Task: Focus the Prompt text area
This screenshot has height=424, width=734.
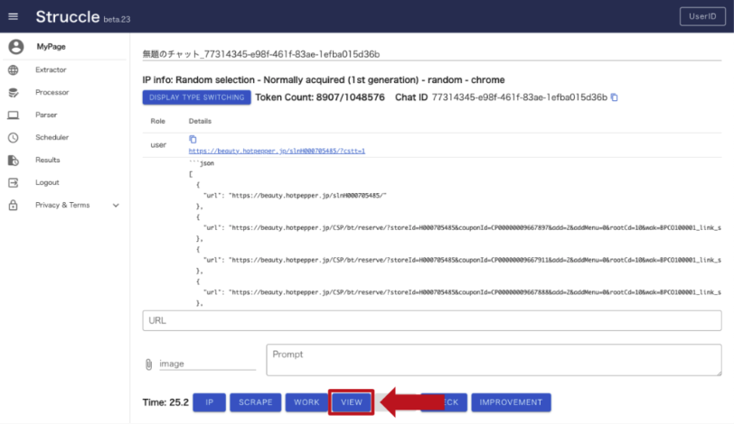Action: click(494, 360)
